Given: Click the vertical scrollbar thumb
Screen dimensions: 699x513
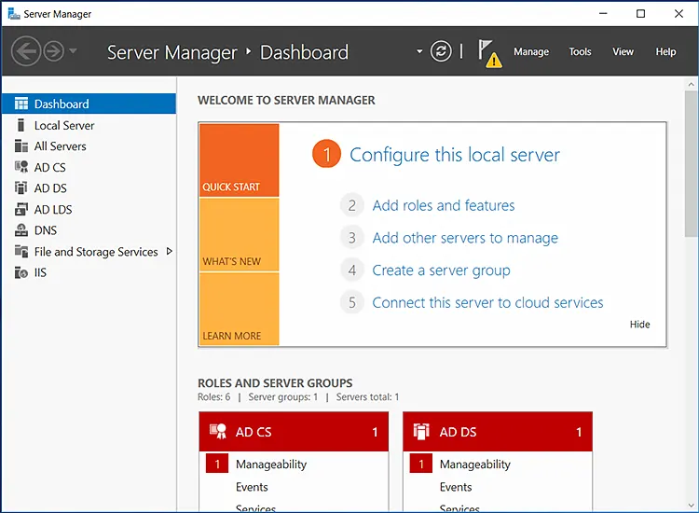Looking at the screenshot, I should [x=692, y=164].
